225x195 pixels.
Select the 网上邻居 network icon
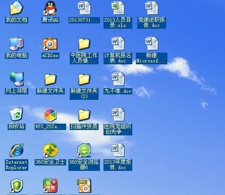[x=17, y=79]
